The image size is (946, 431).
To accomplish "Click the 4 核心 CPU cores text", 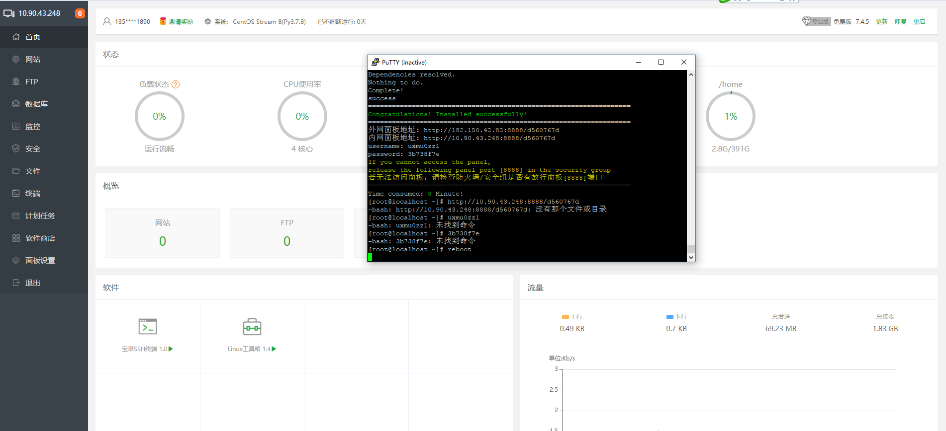I will pyautogui.click(x=302, y=149).
